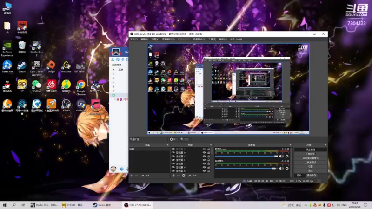The height and width of the screenshot is (209, 372).
Task: Move the selected source up
Action: pyautogui.click(x=190, y=176)
